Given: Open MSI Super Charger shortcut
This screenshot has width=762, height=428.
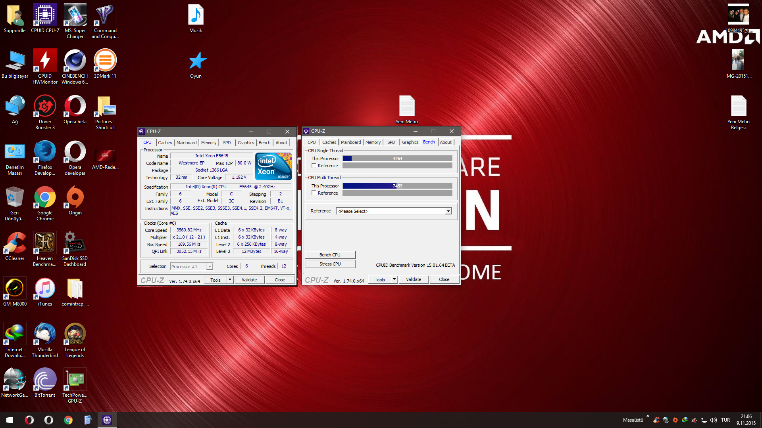Looking at the screenshot, I should 75,21.
